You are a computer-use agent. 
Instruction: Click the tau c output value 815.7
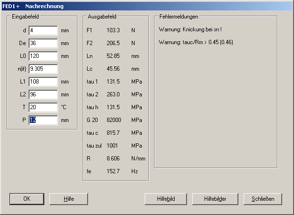coord(113,133)
